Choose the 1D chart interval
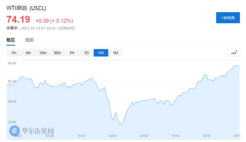Screen dimensions: 246x142 tap(86, 53)
